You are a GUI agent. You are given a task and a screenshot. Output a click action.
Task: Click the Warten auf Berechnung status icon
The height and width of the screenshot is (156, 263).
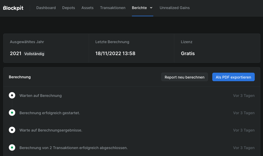pyautogui.click(x=12, y=95)
